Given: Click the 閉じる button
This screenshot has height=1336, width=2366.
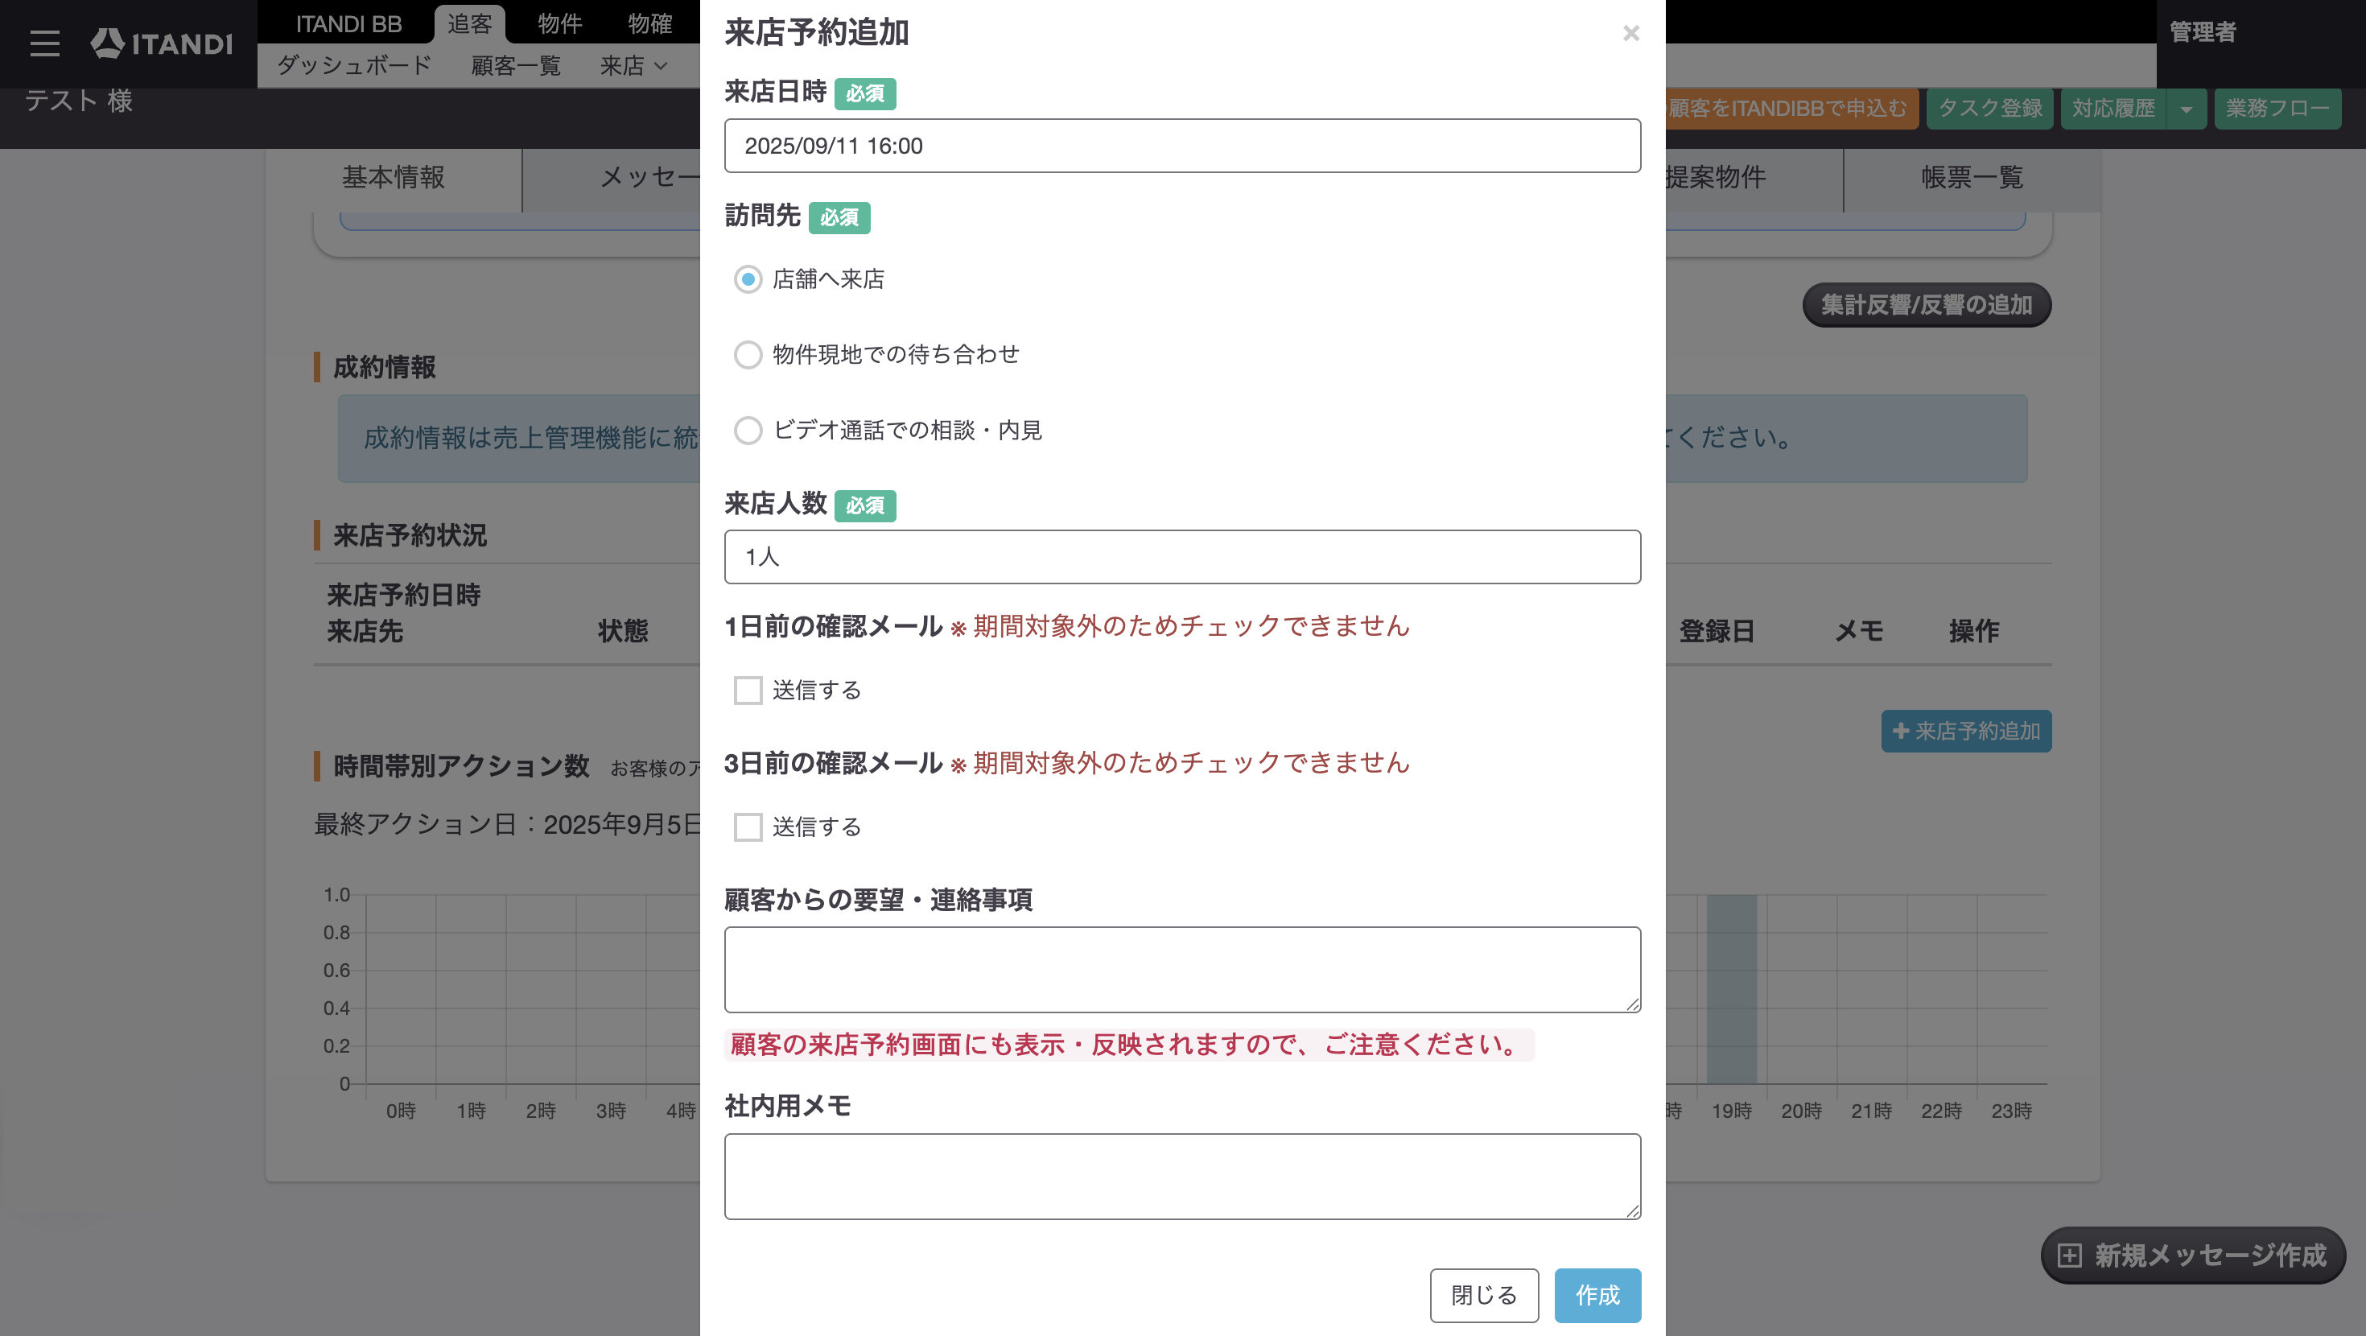Looking at the screenshot, I should [x=1483, y=1295].
